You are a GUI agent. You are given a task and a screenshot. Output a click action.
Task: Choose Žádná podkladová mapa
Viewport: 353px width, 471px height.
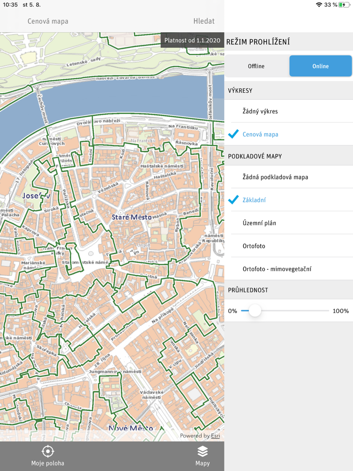click(289, 177)
